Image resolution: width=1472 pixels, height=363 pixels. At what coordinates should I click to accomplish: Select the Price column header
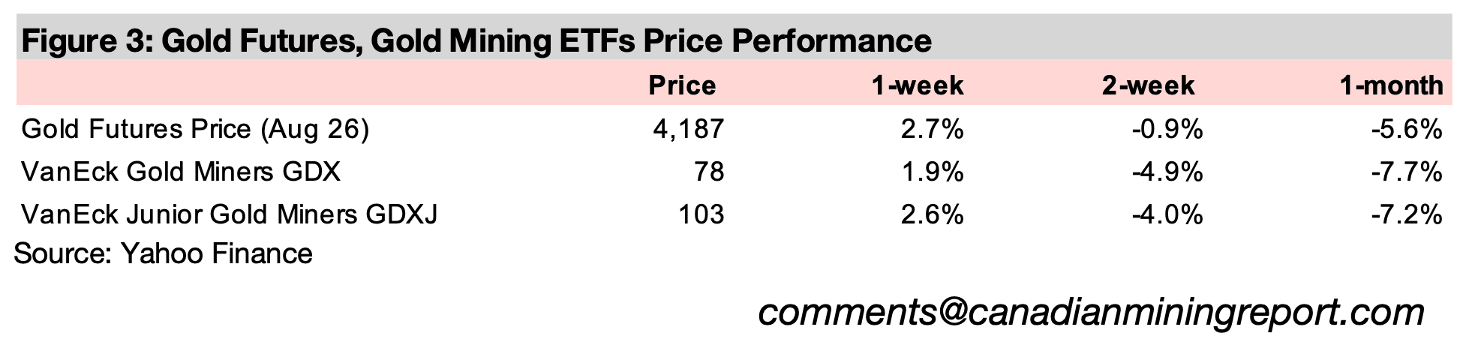click(682, 85)
